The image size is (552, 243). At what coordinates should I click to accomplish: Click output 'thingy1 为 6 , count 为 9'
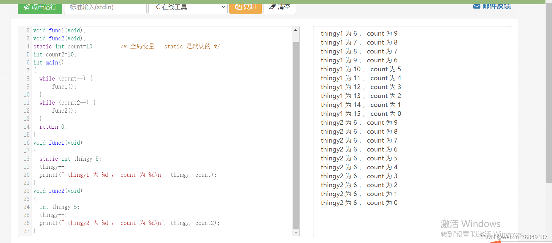[359, 33]
